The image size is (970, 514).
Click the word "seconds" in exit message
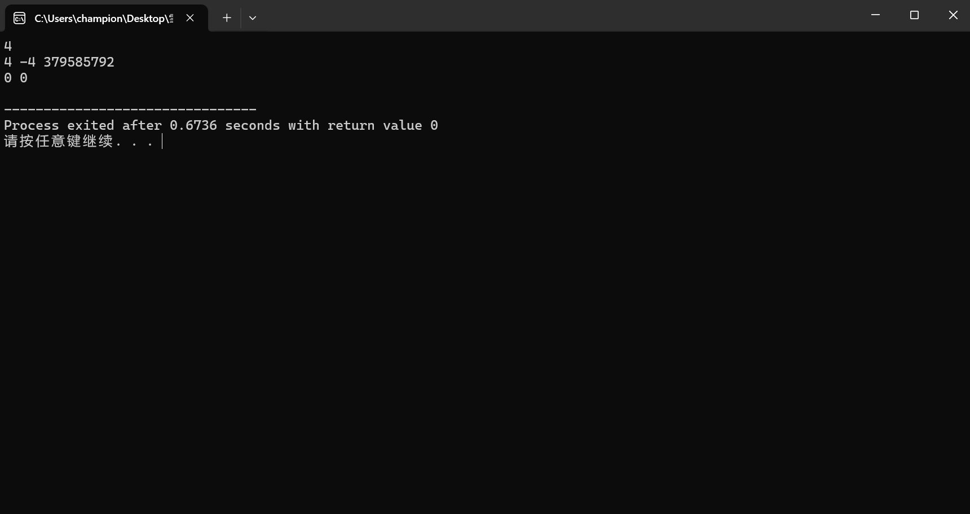coord(252,125)
